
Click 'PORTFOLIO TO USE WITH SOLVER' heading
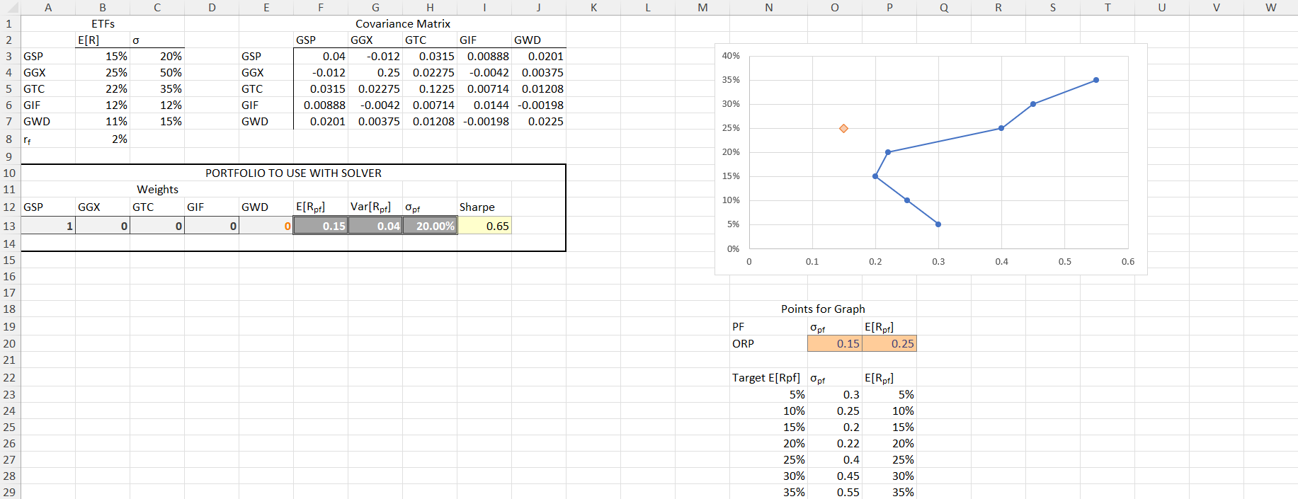(x=293, y=173)
